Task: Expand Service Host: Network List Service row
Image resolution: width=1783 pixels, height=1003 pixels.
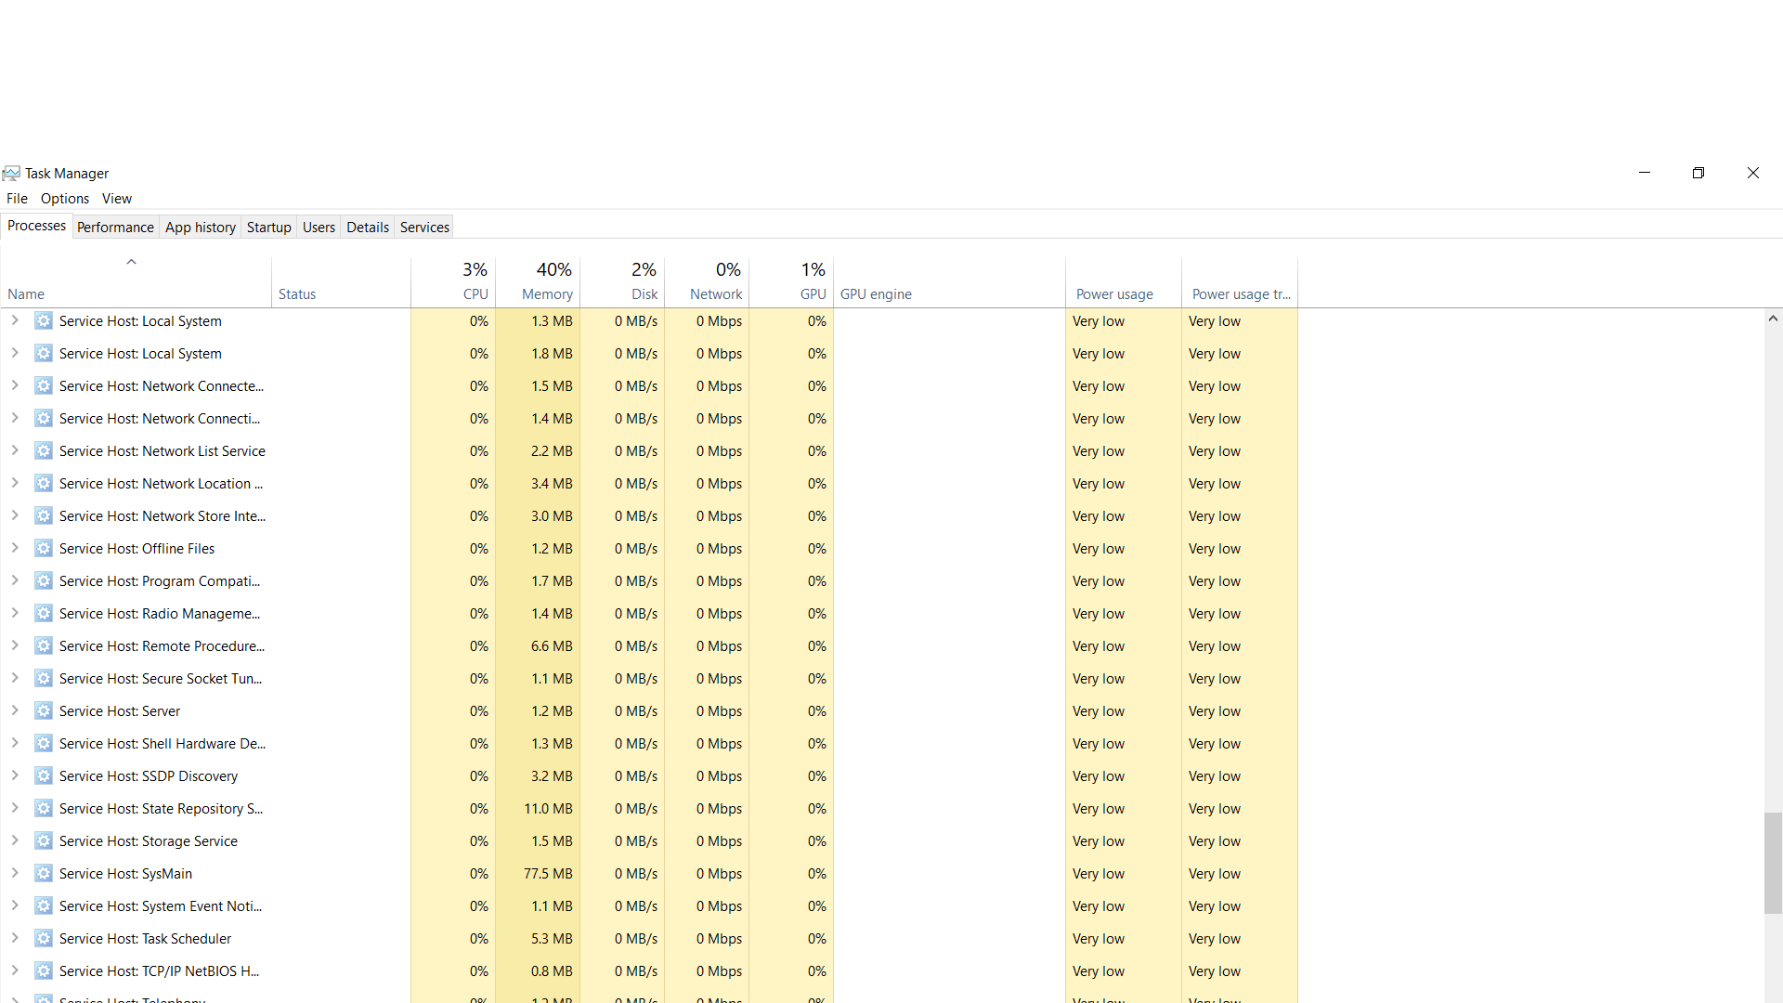Action: (x=15, y=450)
